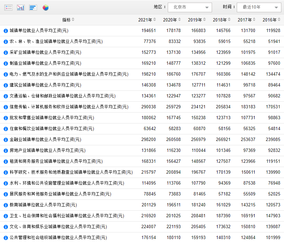Open info icon for 公共管理和社会组织 row

(x=6, y=238)
